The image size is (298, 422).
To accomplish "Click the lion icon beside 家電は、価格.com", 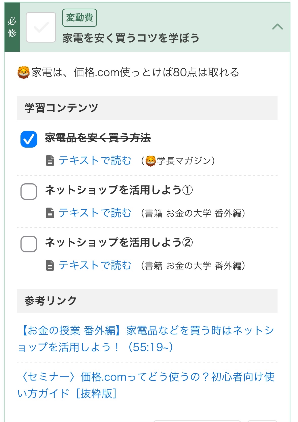I will click(x=24, y=72).
